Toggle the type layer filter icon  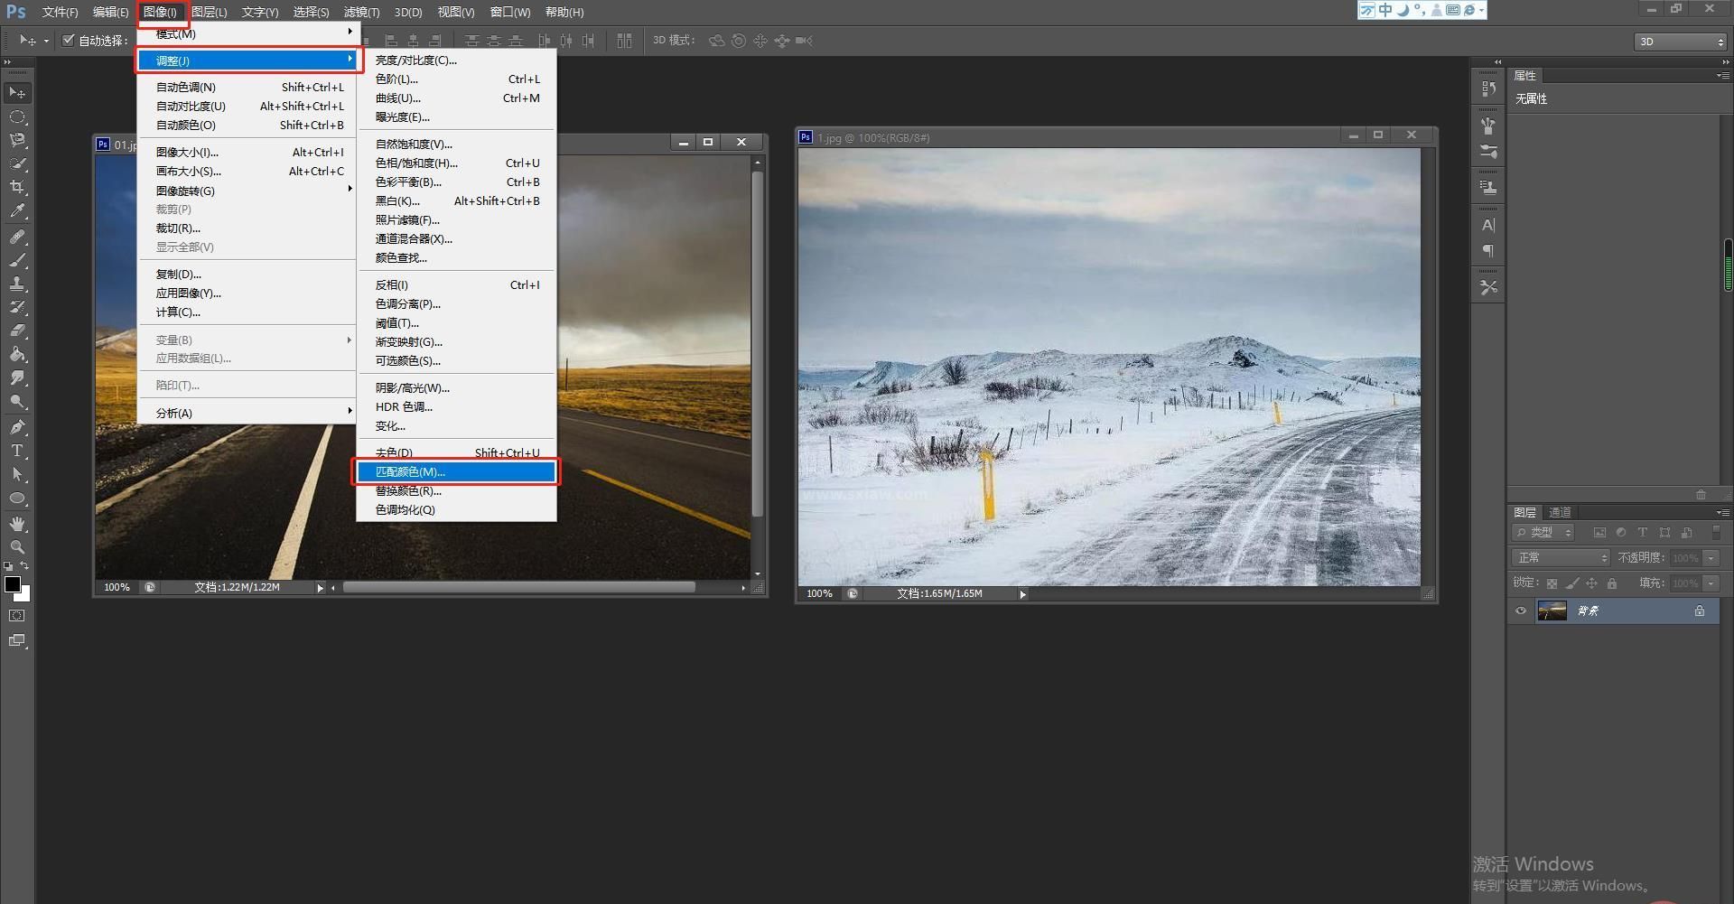(x=1643, y=533)
